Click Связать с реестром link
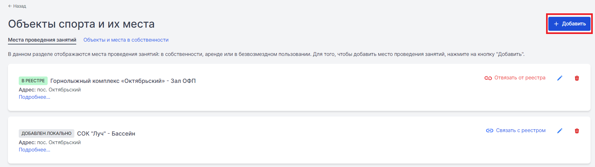The image size is (595, 167). click(516, 130)
